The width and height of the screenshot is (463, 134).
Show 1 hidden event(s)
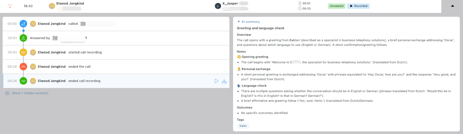(x=30, y=93)
